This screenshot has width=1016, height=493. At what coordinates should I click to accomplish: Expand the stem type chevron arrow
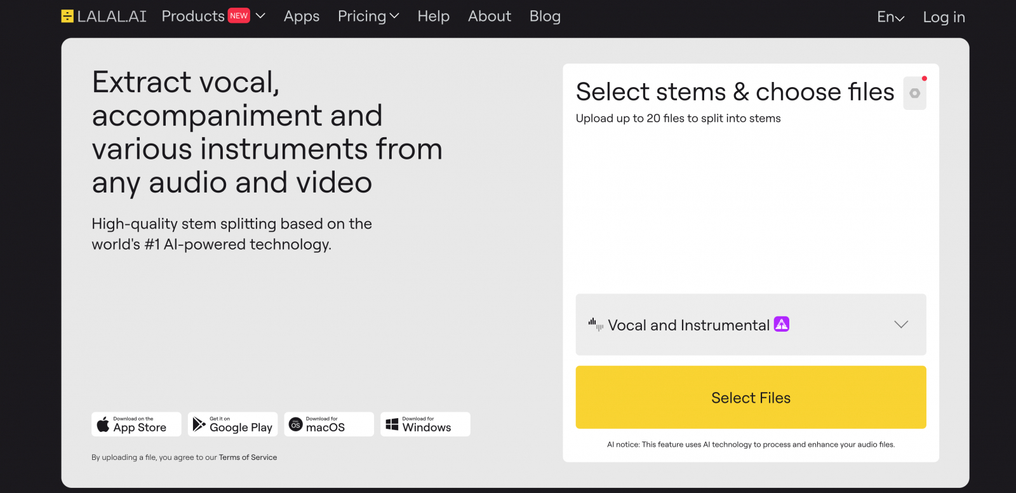pos(901,325)
